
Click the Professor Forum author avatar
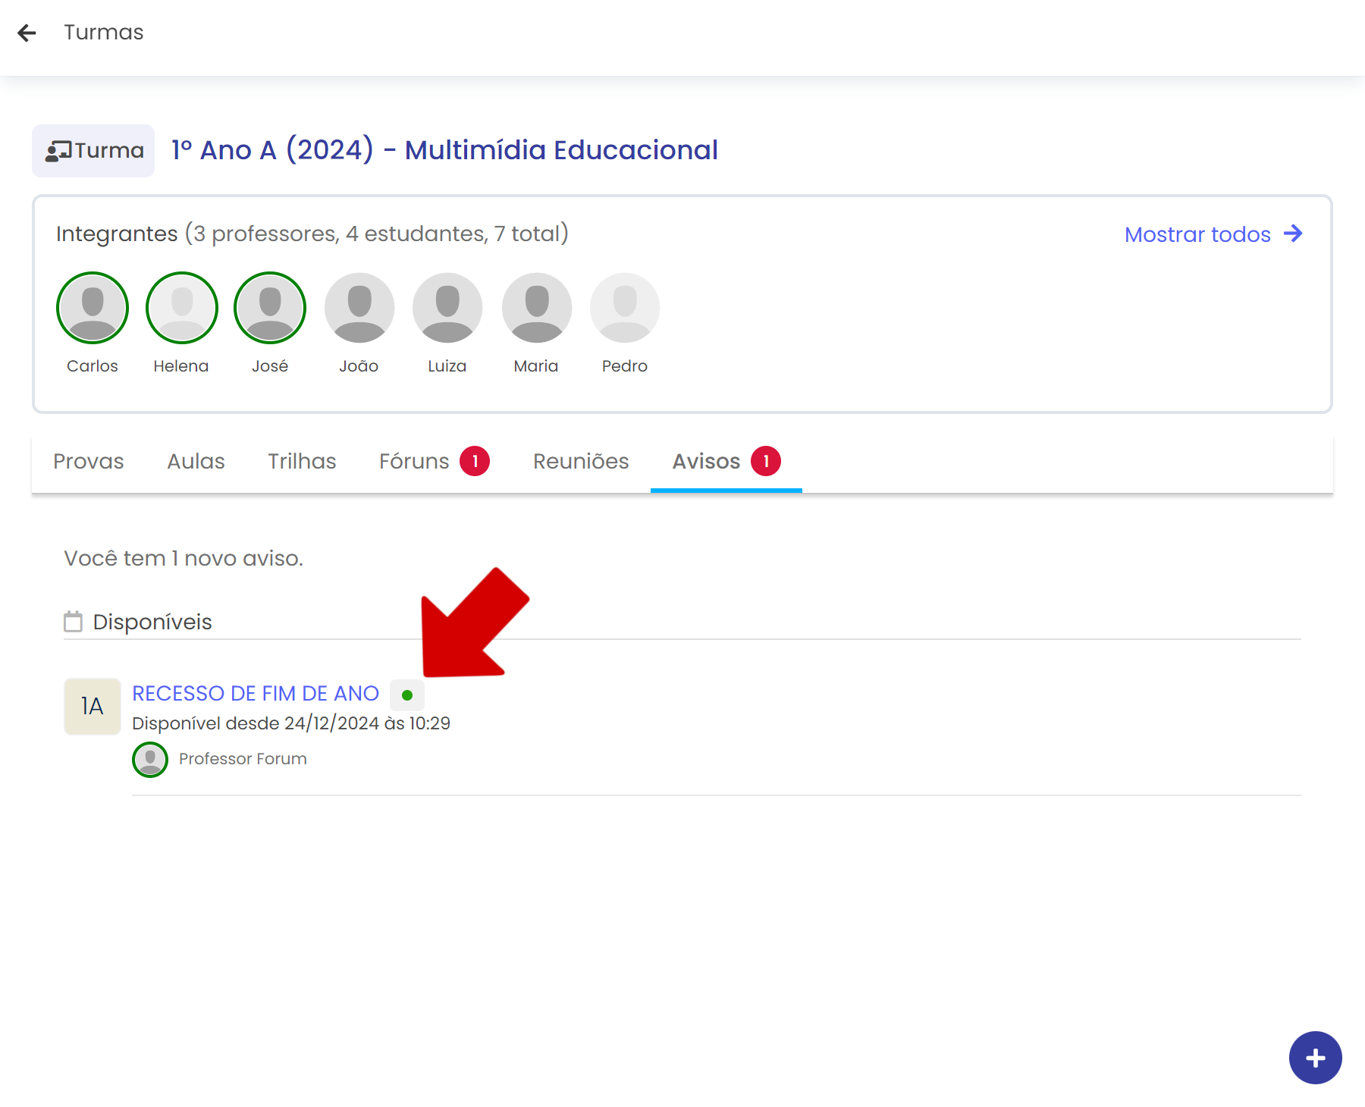tap(150, 760)
